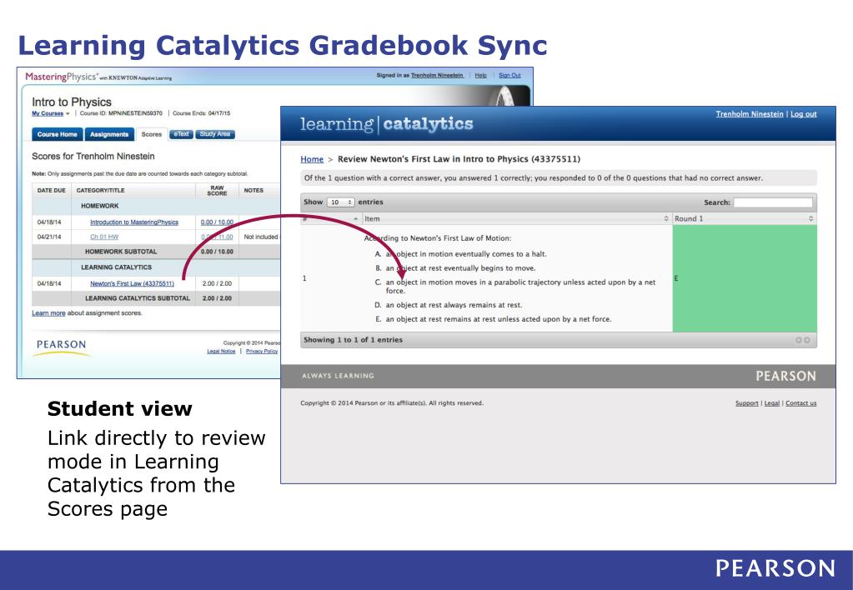Open the Legal Notice link
Image resolution: width=853 pixels, height=590 pixels.
(221, 352)
